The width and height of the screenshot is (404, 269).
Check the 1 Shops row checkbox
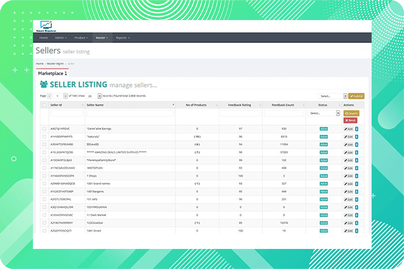tap(44, 175)
